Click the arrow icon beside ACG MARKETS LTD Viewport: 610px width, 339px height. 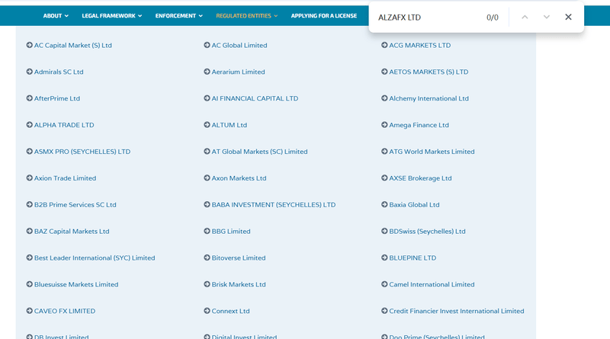click(x=384, y=45)
